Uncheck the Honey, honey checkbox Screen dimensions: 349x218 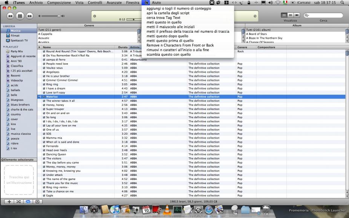[44, 105]
